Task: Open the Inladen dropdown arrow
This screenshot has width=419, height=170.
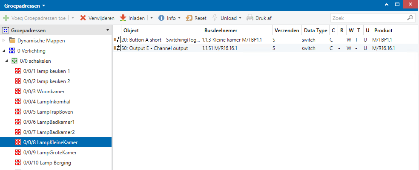Action: pyautogui.click(x=152, y=18)
